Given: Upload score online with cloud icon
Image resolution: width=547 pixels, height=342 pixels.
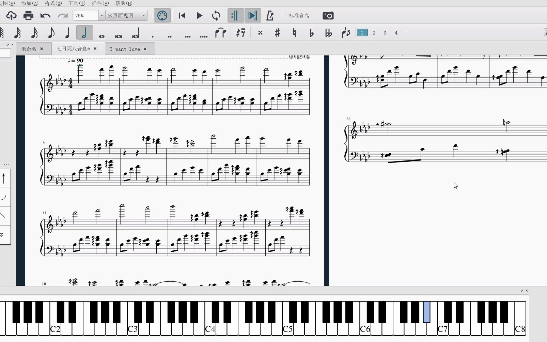Looking at the screenshot, I should (x=11, y=16).
